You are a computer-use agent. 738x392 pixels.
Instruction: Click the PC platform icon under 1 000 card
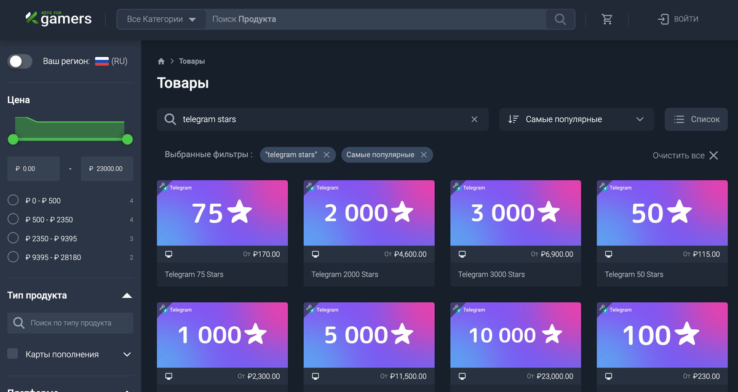click(169, 376)
